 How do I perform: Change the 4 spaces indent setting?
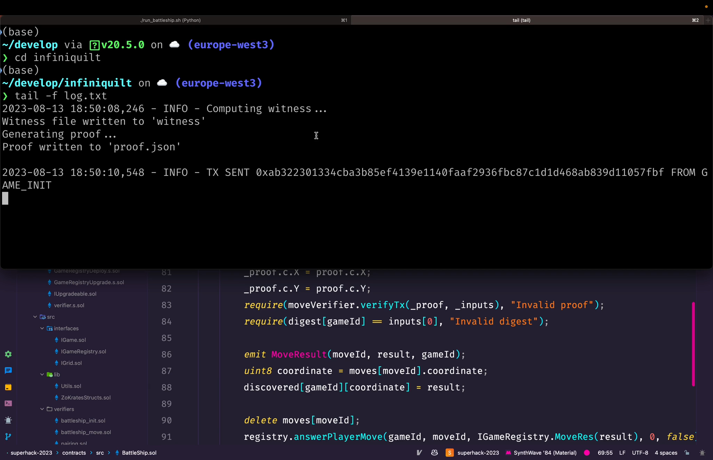click(666, 453)
